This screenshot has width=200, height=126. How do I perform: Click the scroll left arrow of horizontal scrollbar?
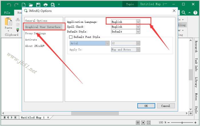tap(3, 113)
